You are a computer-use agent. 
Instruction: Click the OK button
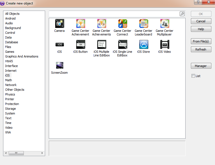(201, 14)
